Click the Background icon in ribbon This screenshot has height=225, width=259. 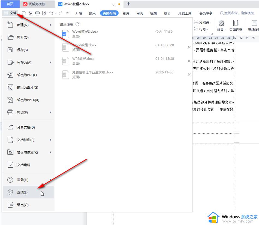click(x=221, y=26)
